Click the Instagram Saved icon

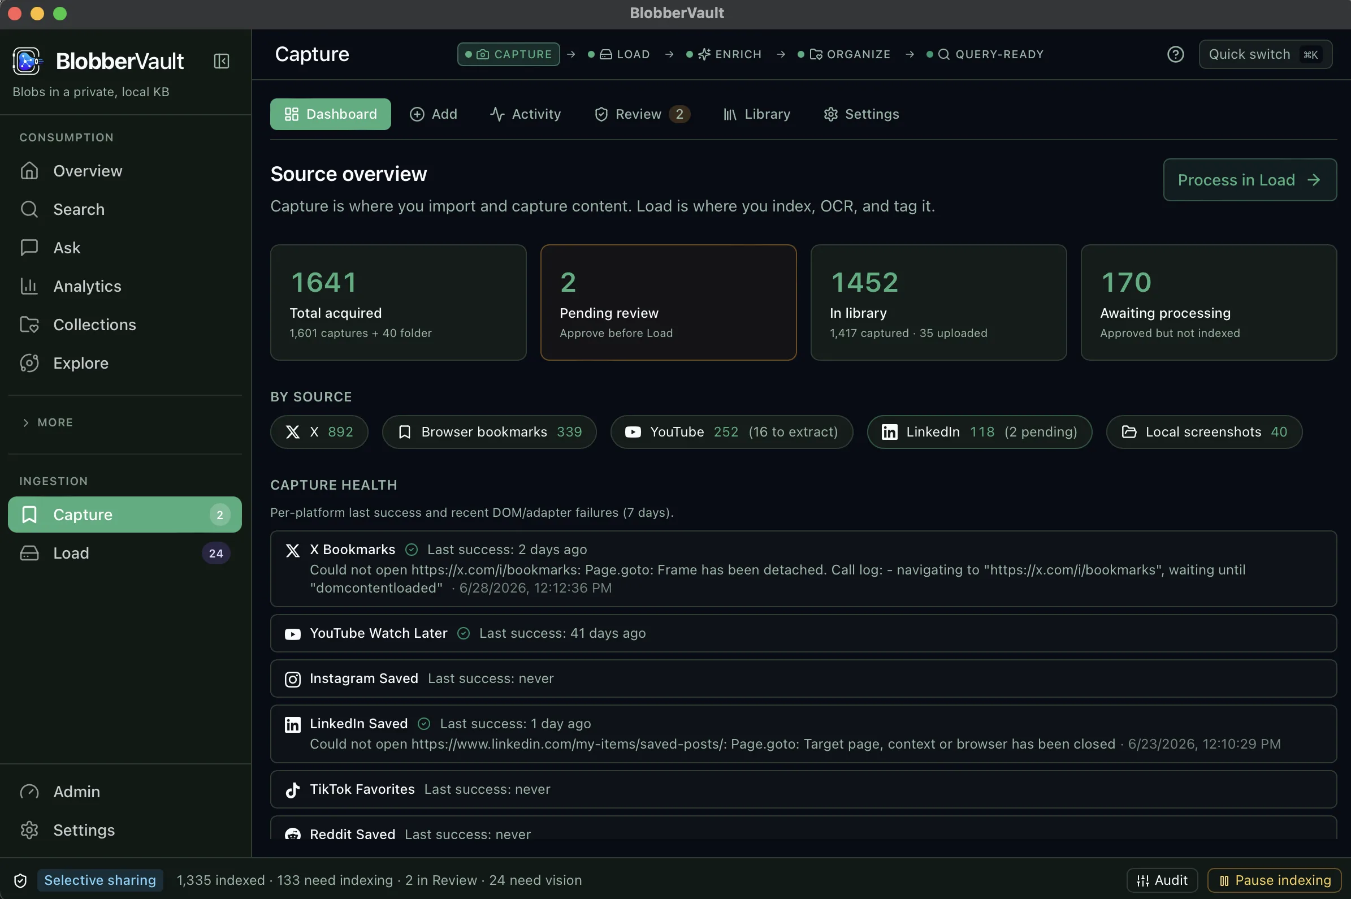pos(292,680)
